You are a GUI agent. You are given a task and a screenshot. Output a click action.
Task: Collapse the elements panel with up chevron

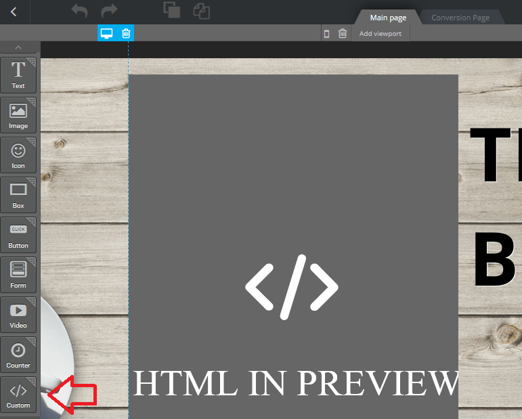18,47
